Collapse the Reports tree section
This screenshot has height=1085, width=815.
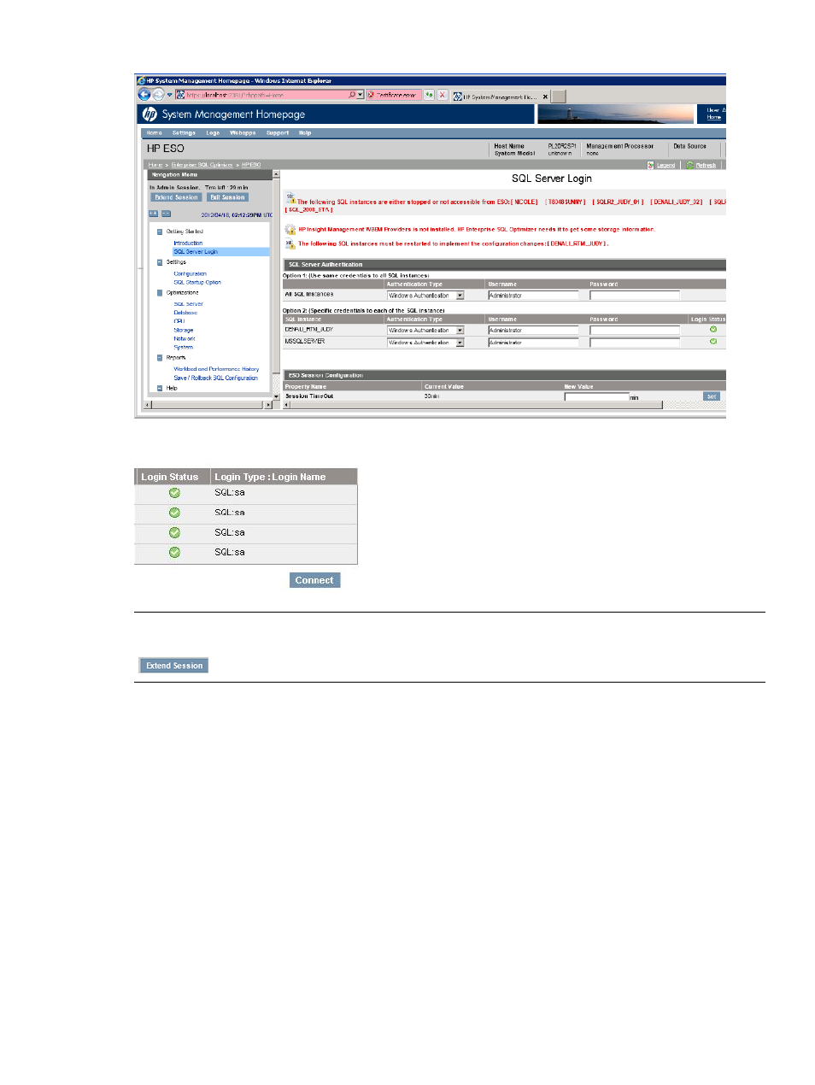(x=160, y=358)
